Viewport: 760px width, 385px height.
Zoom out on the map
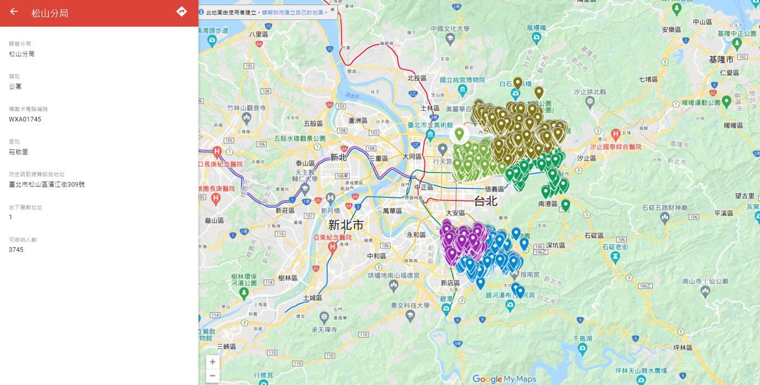(x=213, y=375)
